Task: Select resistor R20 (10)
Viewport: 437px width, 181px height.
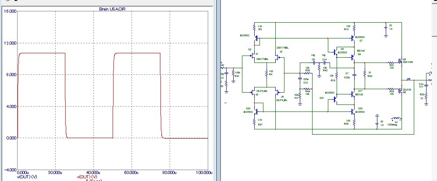Action: click(x=426, y=97)
